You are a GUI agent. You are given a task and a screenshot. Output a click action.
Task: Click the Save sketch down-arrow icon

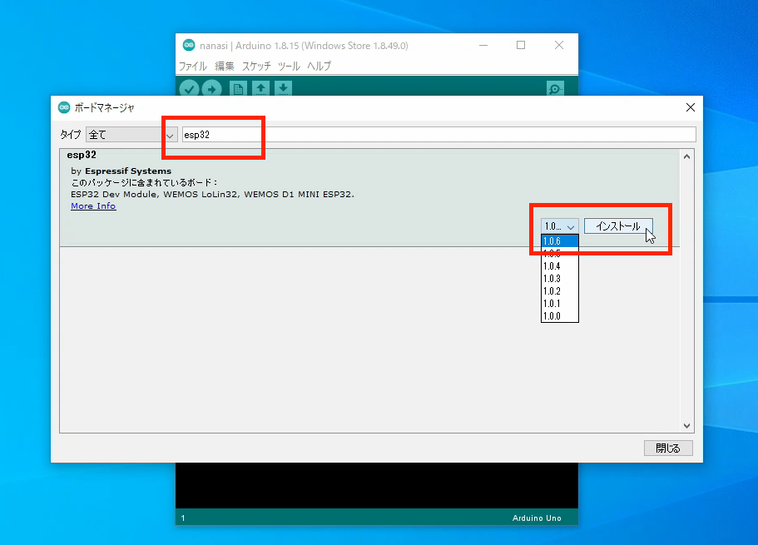point(283,88)
